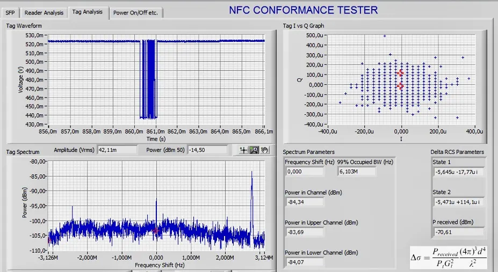The height and width of the screenshot is (272, 498).
Task: Activate the zoom magnifier tool
Action: 254,150
